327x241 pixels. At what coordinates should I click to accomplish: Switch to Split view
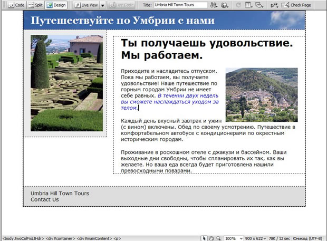tap(35, 5)
